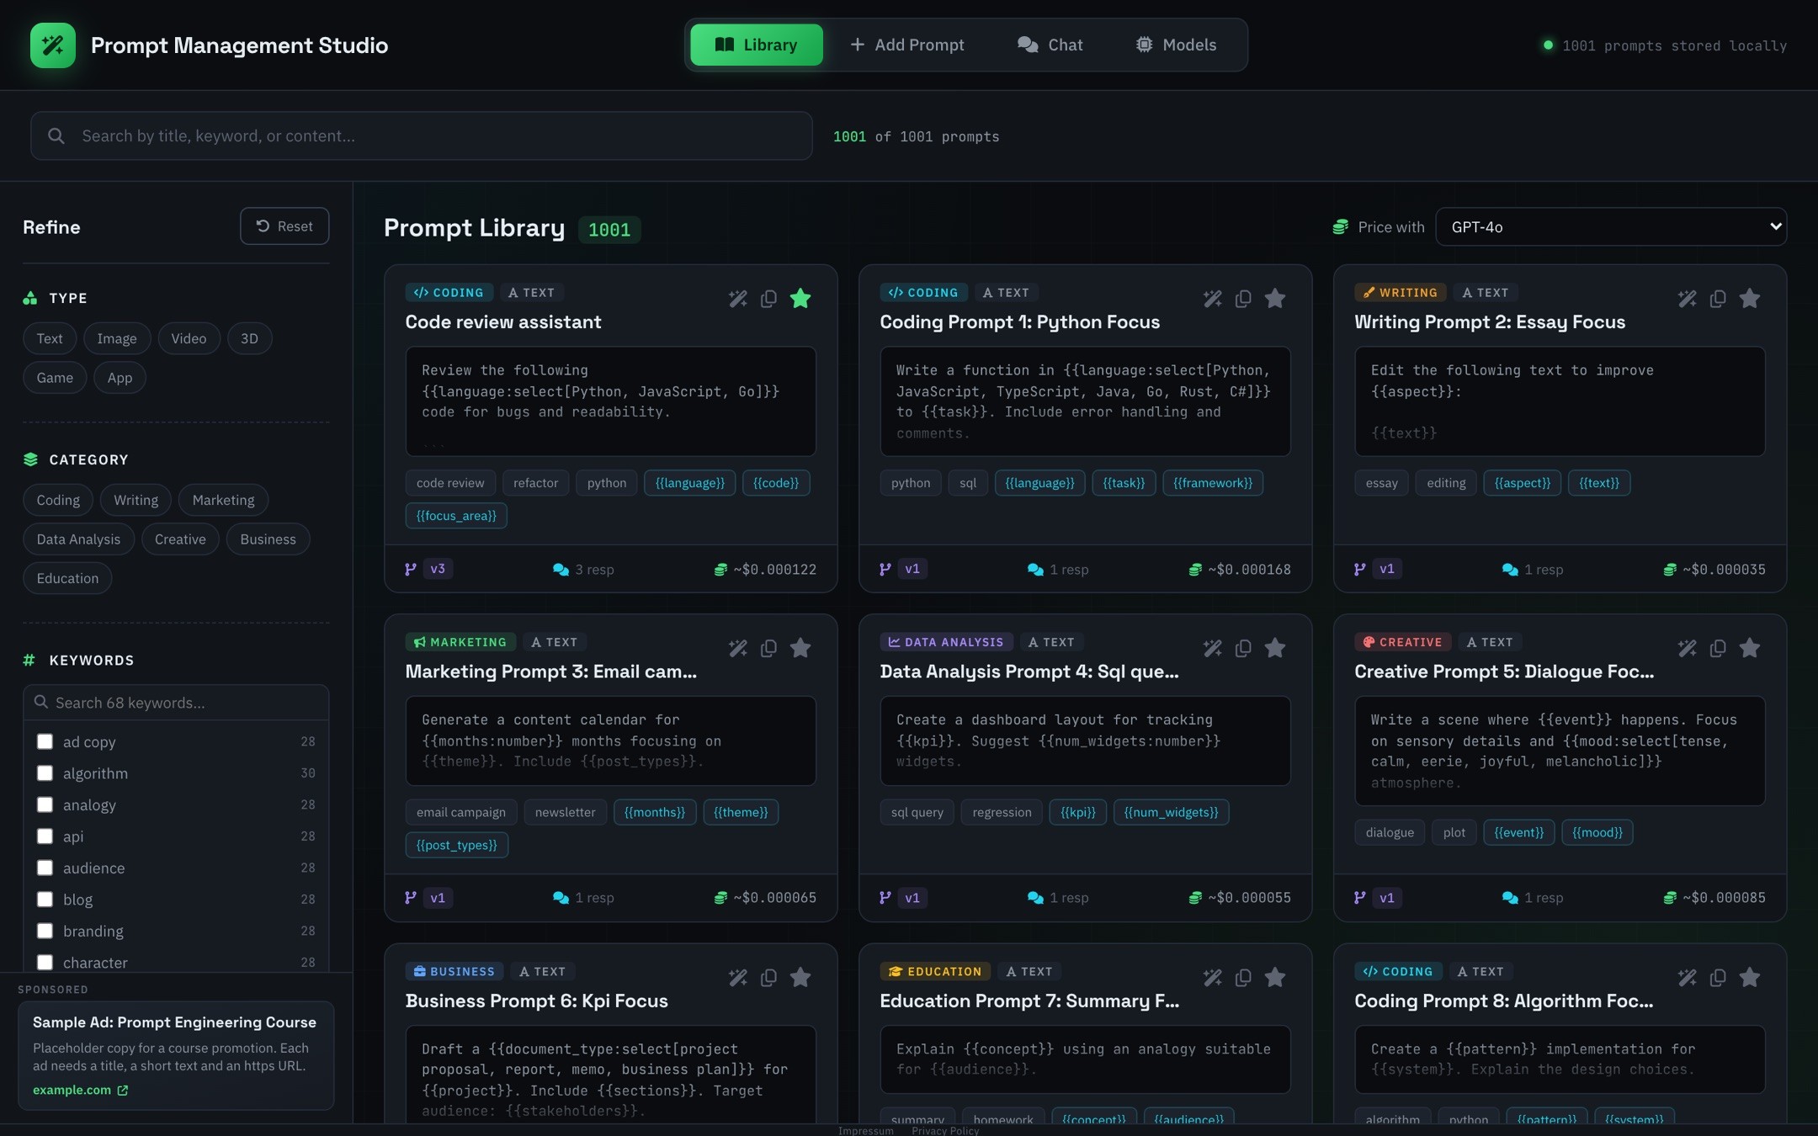The image size is (1818, 1136).
Task: Click the Prompt Management Studio logo icon
Action: pos(53,45)
